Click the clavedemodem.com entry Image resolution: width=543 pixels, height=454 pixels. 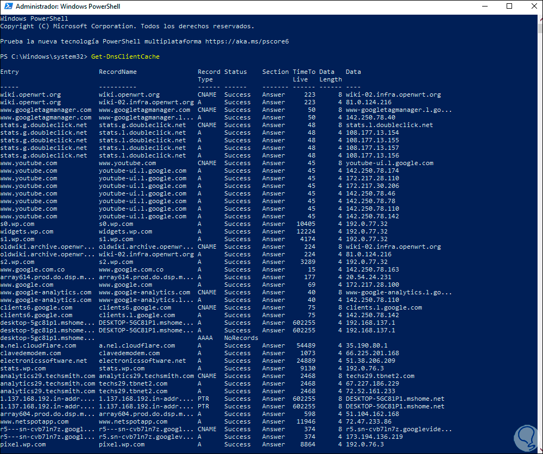tap(31, 353)
